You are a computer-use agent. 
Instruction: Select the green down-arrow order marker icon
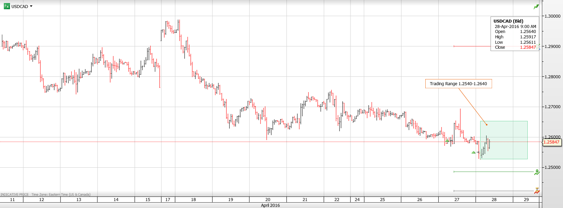(537, 172)
